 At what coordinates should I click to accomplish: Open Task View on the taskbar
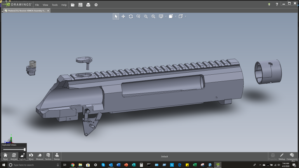coord(65,165)
